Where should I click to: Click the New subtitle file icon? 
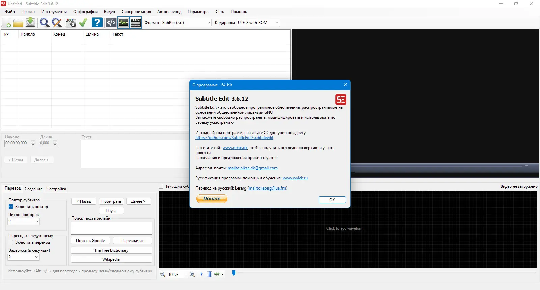[x=6, y=23]
